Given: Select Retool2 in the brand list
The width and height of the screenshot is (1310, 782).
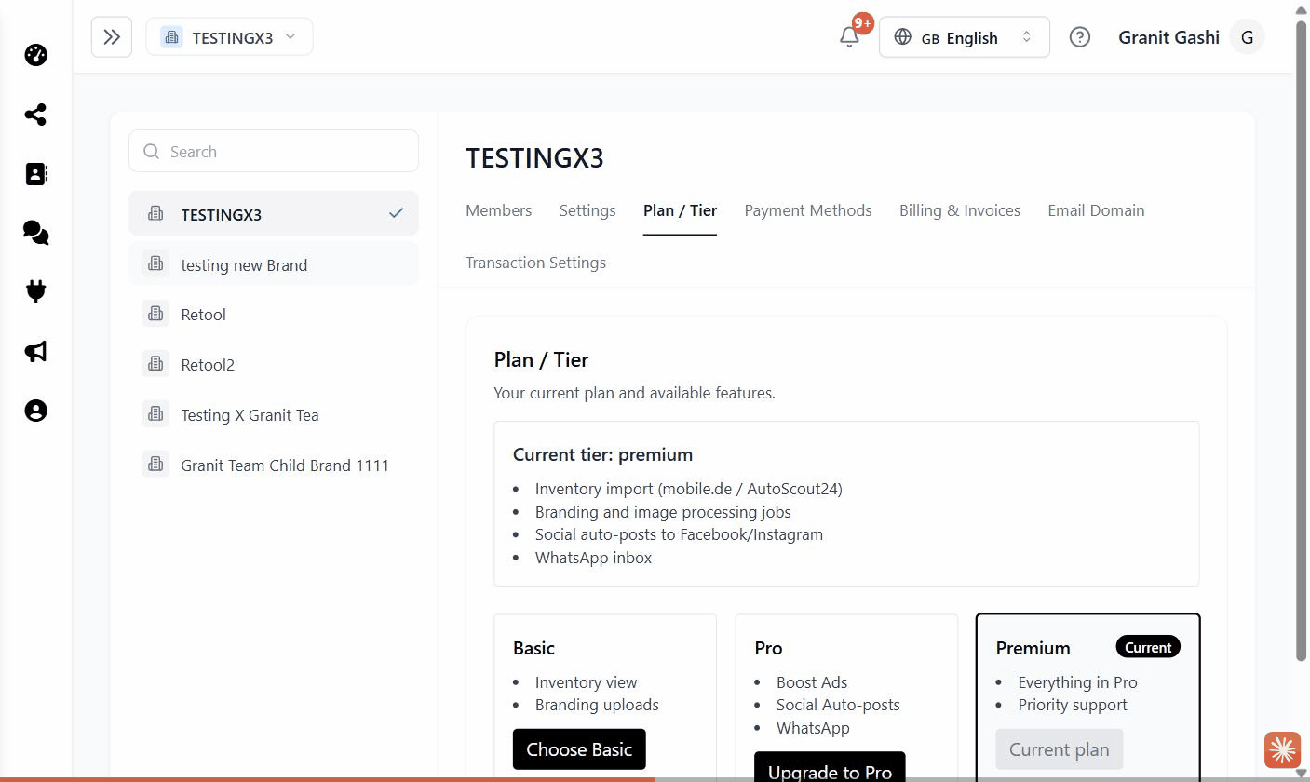Looking at the screenshot, I should coord(274,365).
